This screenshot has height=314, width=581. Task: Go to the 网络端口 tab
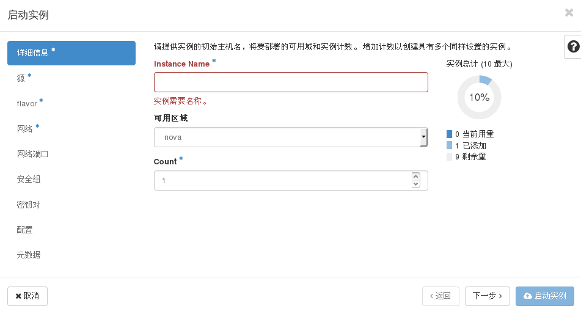click(71, 154)
